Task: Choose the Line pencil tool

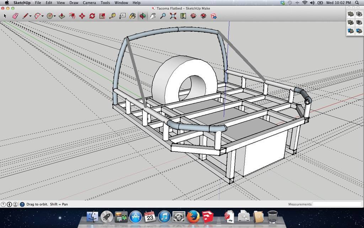Action: tap(25, 16)
